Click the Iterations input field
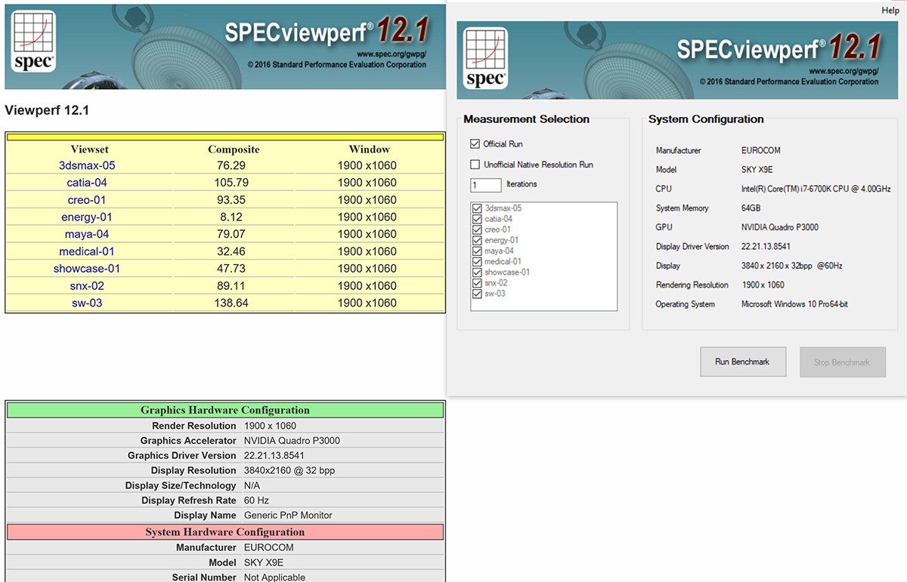The image size is (907, 582). click(486, 185)
